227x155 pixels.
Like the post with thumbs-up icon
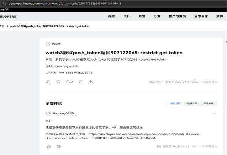click(48, 82)
